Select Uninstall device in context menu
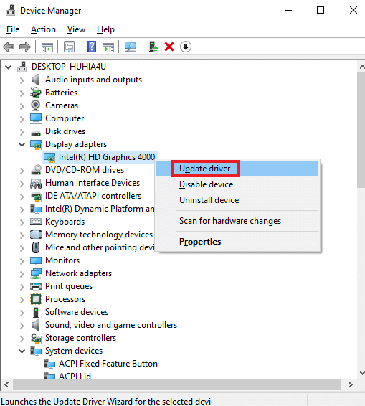The width and height of the screenshot is (365, 406). [x=237, y=200]
